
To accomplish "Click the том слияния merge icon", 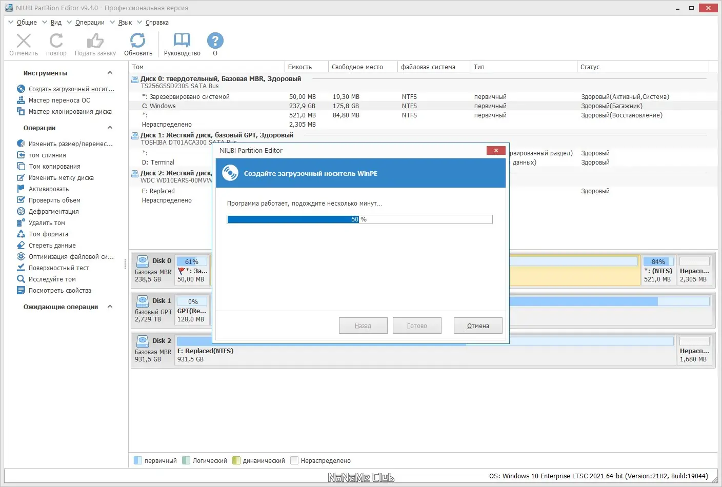I will click(x=21, y=155).
